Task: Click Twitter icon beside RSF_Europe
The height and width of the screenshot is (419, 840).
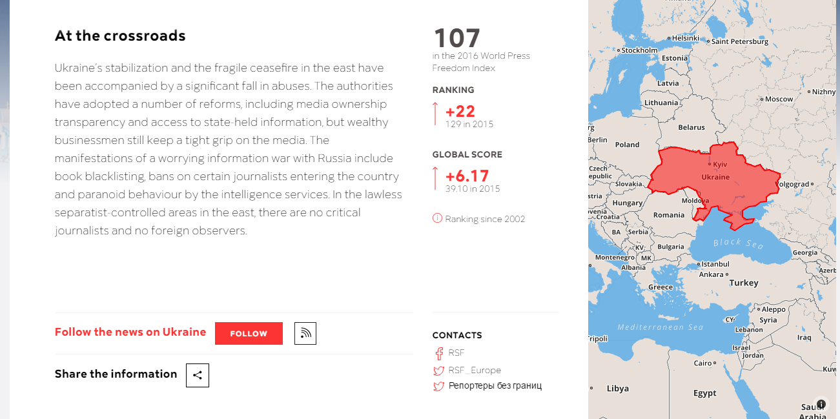Action: 438,371
